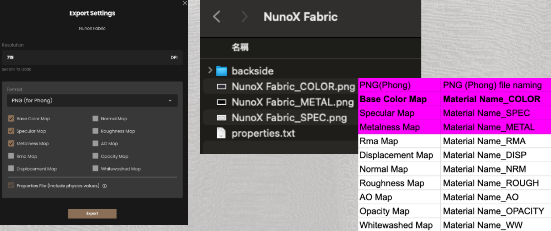Click the Resolution DPI input field
551x231 pixels.
tap(92, 57)
